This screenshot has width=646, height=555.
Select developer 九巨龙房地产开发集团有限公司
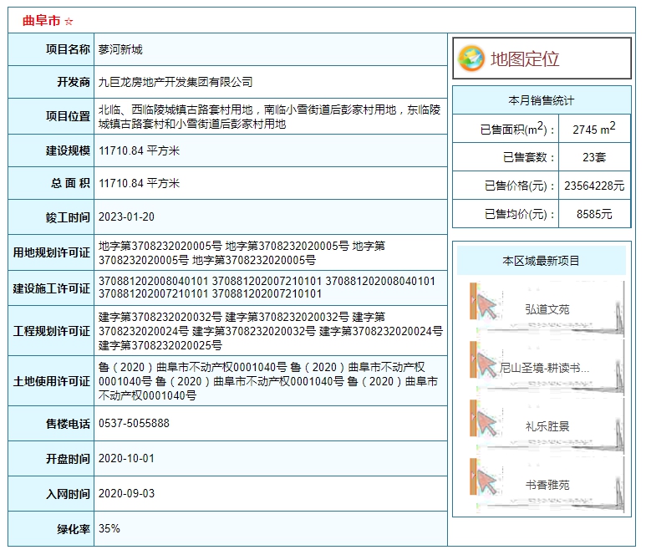click(x=175, y=82)
